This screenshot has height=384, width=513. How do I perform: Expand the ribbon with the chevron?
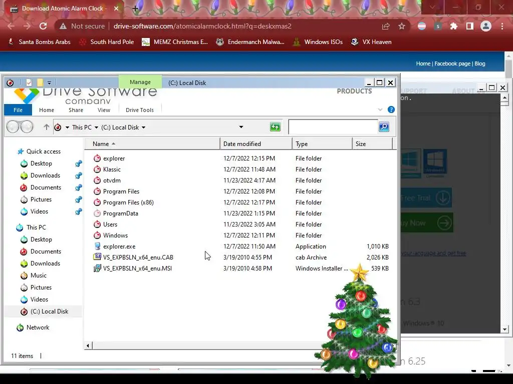[x=380, y=109]
